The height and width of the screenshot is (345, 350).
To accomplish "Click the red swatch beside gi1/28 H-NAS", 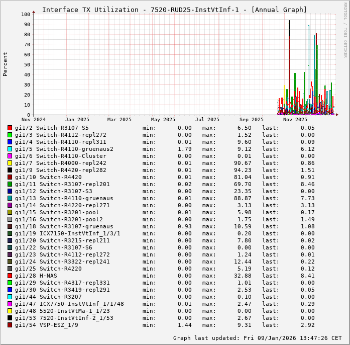I will coord(10,276).
